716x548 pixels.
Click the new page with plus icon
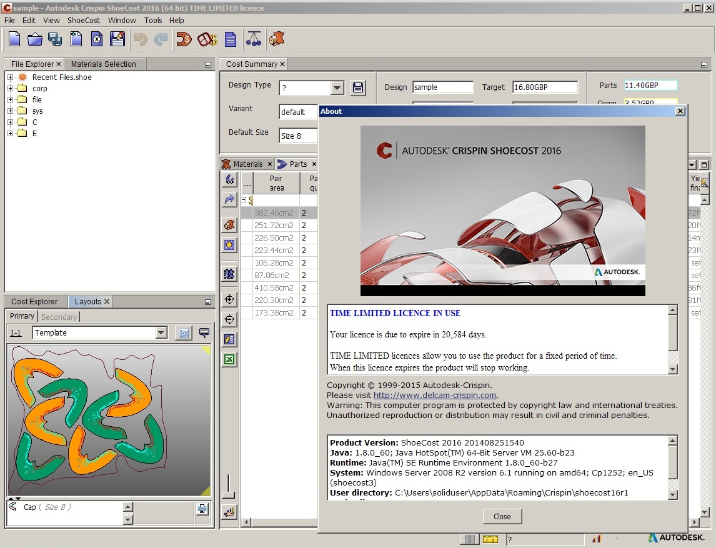point(76,39)
